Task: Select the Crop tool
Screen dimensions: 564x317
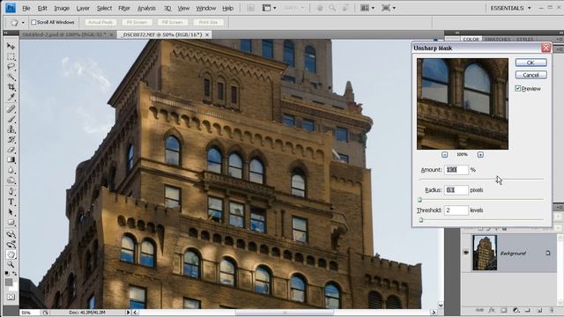Action: [11, 86]
